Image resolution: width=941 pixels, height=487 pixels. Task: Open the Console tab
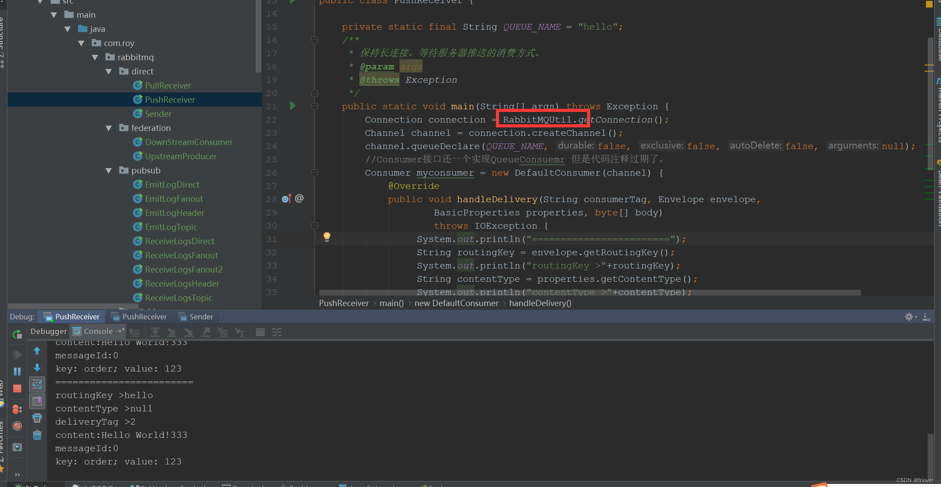(x=98, y=331)
